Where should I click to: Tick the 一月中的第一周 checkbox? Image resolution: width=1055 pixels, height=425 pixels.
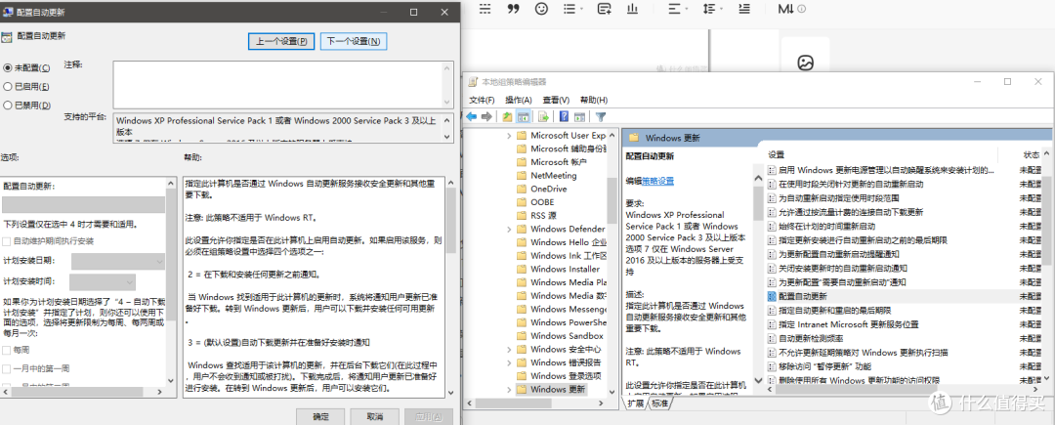tap(7, 369)
